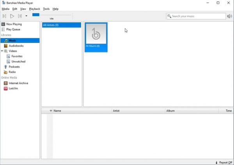
Task: Click the Previous track button
Action: 4,16
